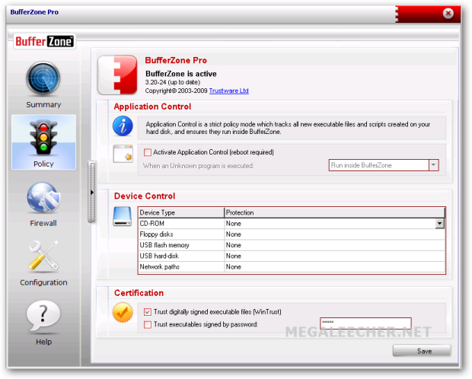Switch to the Summary section label
Viewport: 472px width, 379px height.
pos(43,105)
